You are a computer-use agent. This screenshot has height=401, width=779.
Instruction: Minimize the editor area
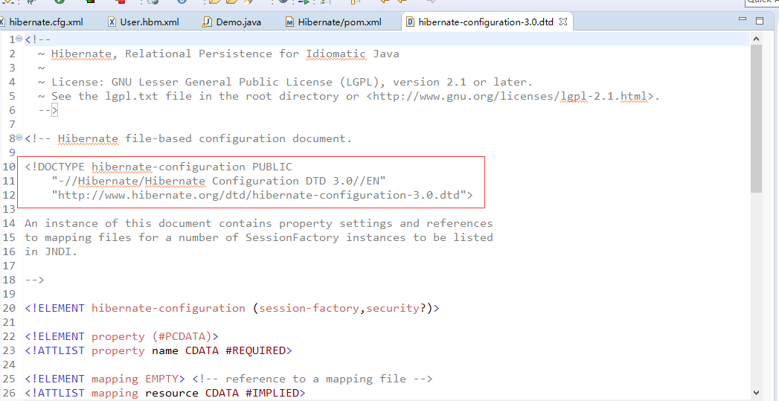[743, 19]
